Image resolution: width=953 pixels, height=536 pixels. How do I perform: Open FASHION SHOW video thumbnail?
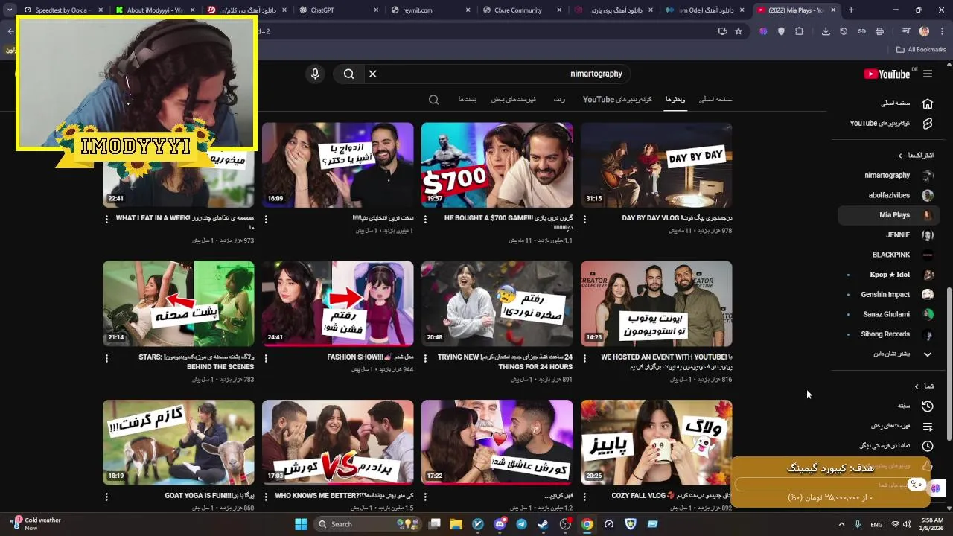[x=338, y=304]
